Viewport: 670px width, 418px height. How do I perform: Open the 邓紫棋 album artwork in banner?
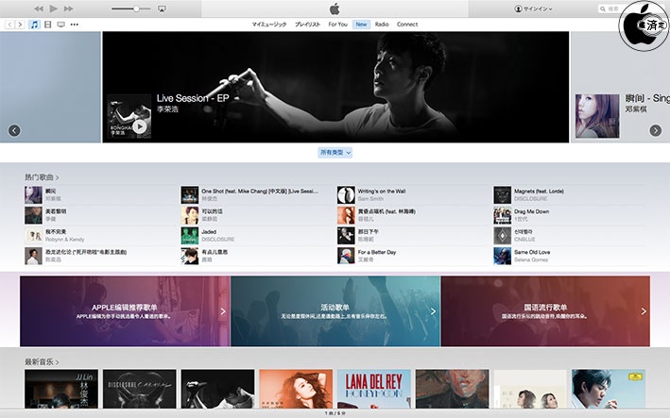[x=597, y=116]
